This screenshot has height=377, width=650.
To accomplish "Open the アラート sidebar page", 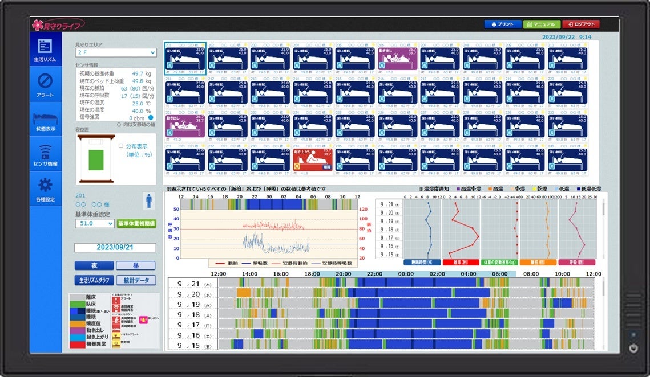I will 45,85.
